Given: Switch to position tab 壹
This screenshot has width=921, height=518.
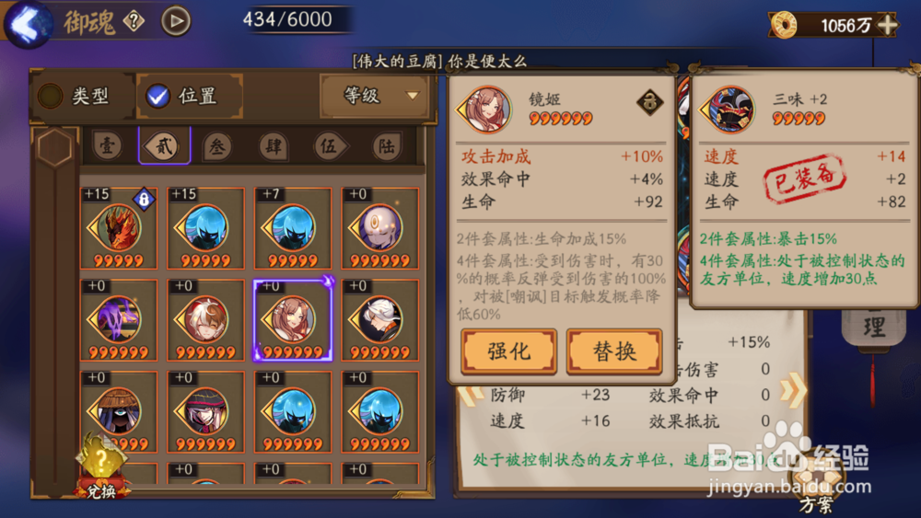Looking at the screenshot, I should (107, 145).
